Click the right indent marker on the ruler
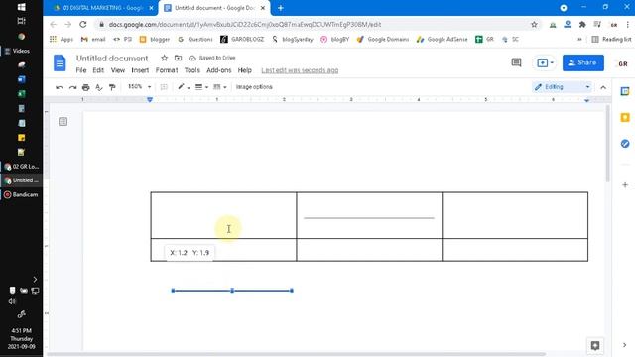Image resolution: width=635 pixels, height=357 pixels. pyautogui.click(x=586, y=100)
